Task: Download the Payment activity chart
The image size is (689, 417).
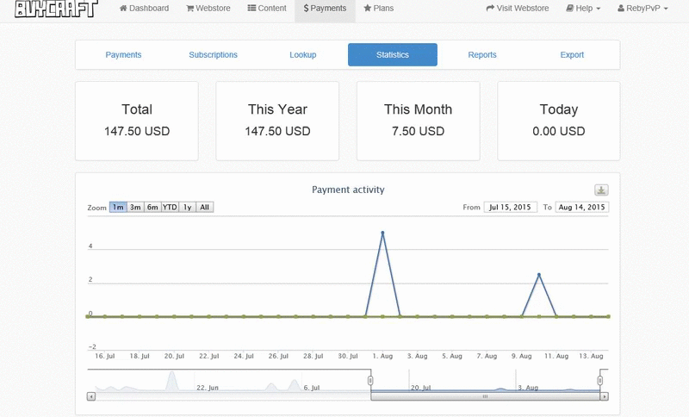Action: tap(602, 190)
